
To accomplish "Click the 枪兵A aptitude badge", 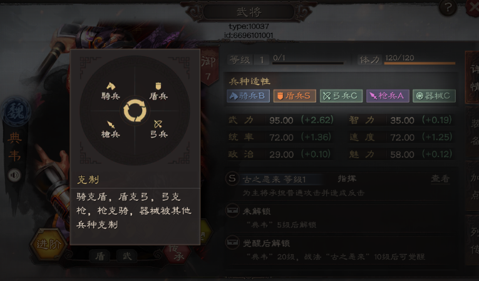I will (x=388, y=96).
